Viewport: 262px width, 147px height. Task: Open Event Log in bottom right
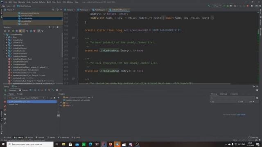253,138
